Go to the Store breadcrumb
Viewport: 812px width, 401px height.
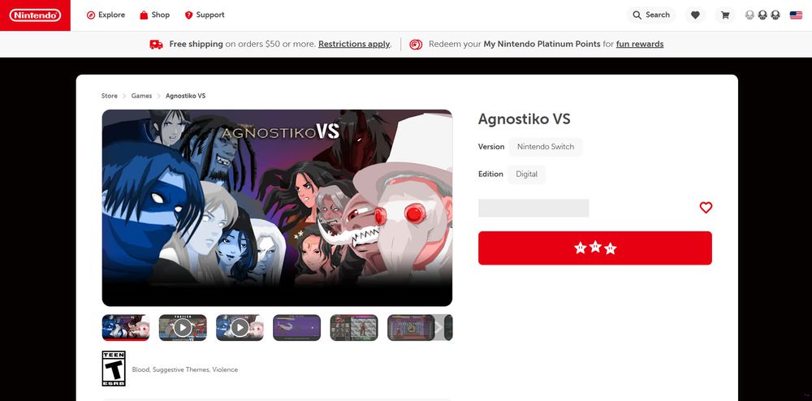click(110, 96)
